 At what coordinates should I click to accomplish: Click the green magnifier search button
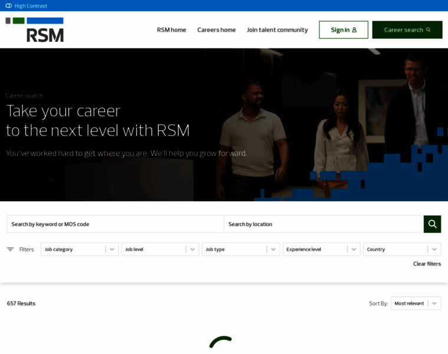432,224
